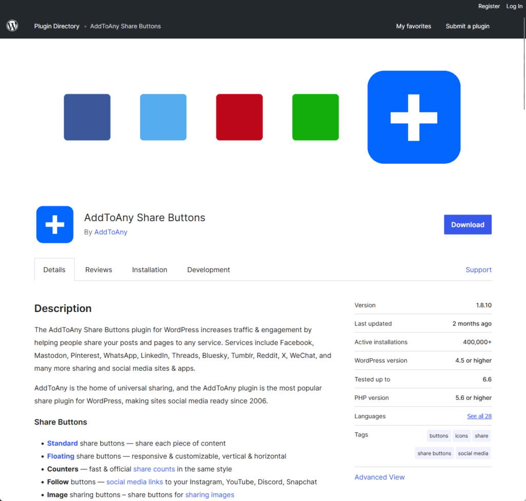Download the AddToAny plugin

pos(467,225)
